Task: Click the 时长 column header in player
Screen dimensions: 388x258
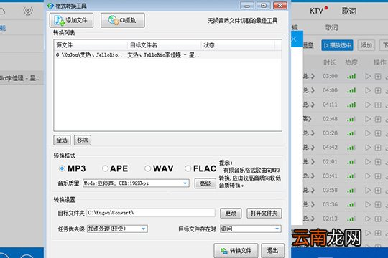Action: click(330, 62)
